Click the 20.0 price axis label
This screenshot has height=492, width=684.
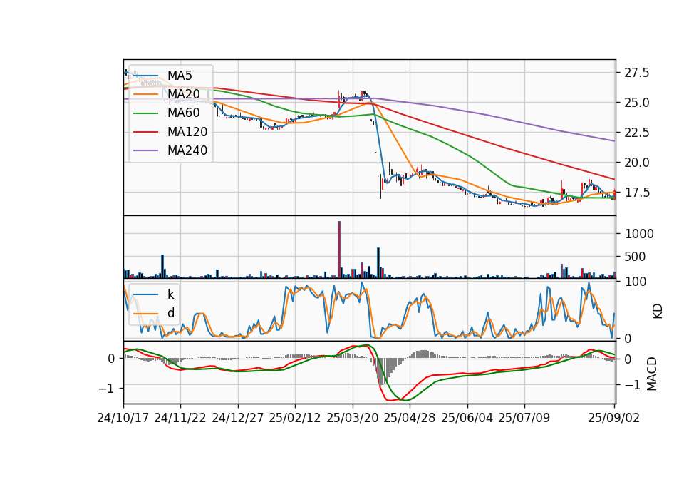637,163
